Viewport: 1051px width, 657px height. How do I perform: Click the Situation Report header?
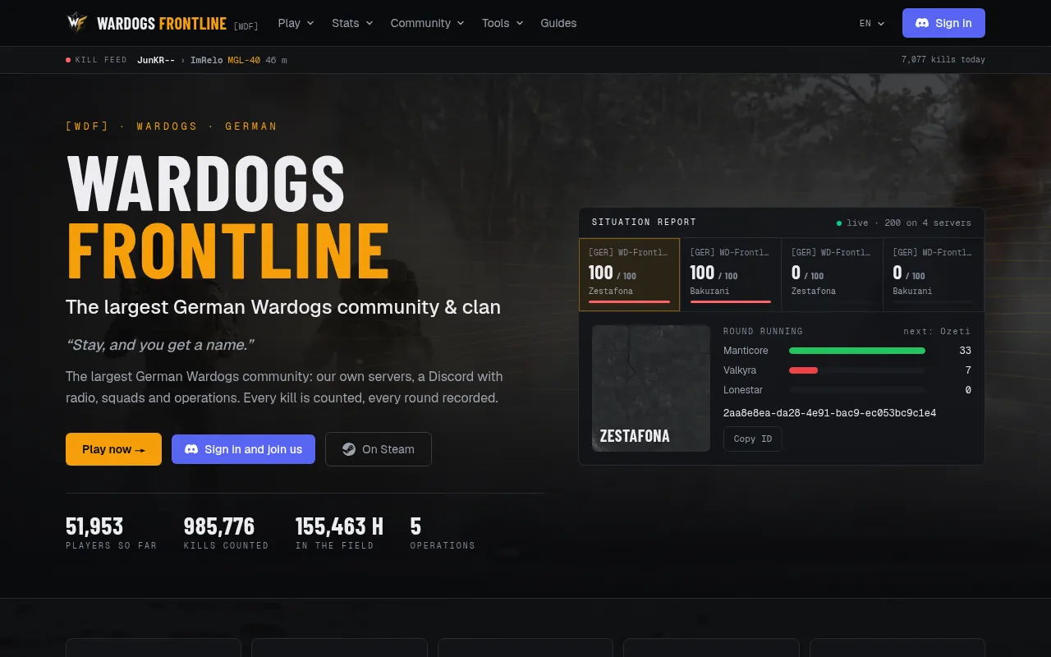coord(644,223)
